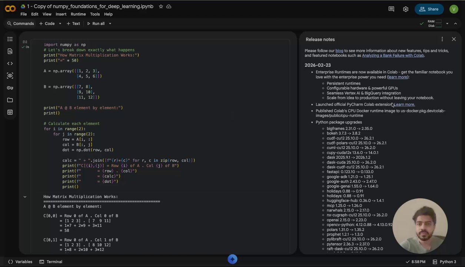Open the Secrets key sidebar icon
The width and height of the screenshot is (465, 267).
10,88
